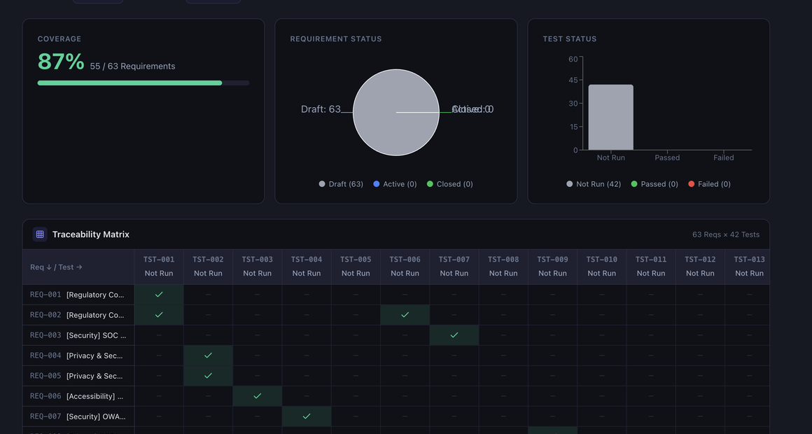Select the TST-008 column header
This screenshot has width=812, height=434.
[503, 266]
